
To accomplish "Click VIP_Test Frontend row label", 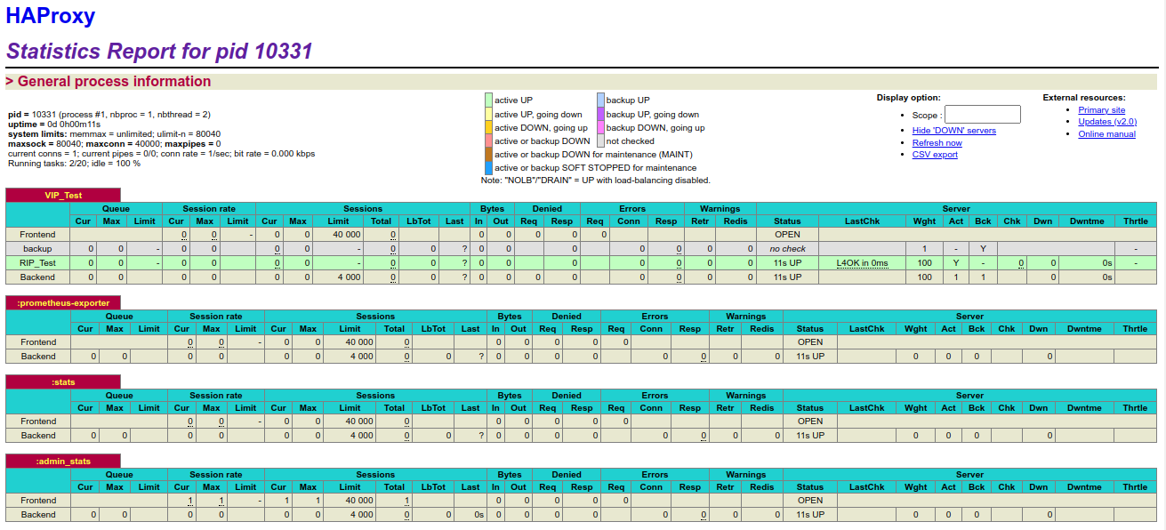I will (x=38, y=235).
